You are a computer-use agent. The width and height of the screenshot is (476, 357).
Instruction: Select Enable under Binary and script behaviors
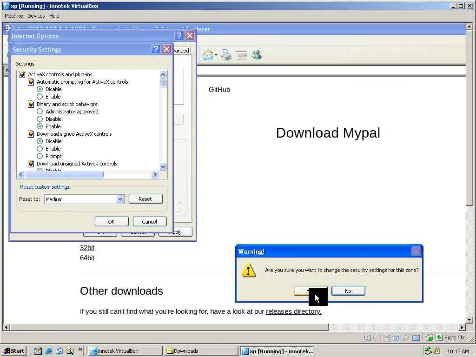40,126
